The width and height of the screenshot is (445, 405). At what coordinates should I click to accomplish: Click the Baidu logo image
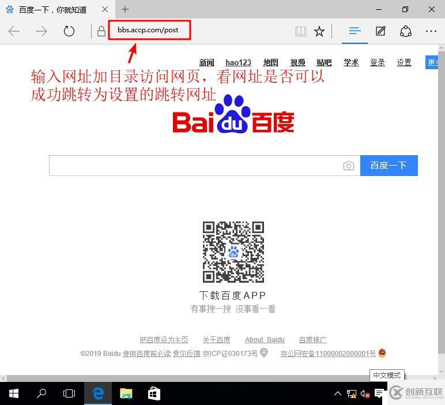tap(233, 114)
